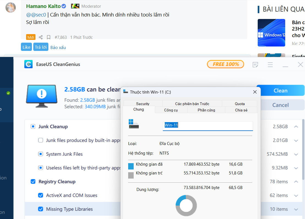Click post number #7,863 link

click(61, 37)
